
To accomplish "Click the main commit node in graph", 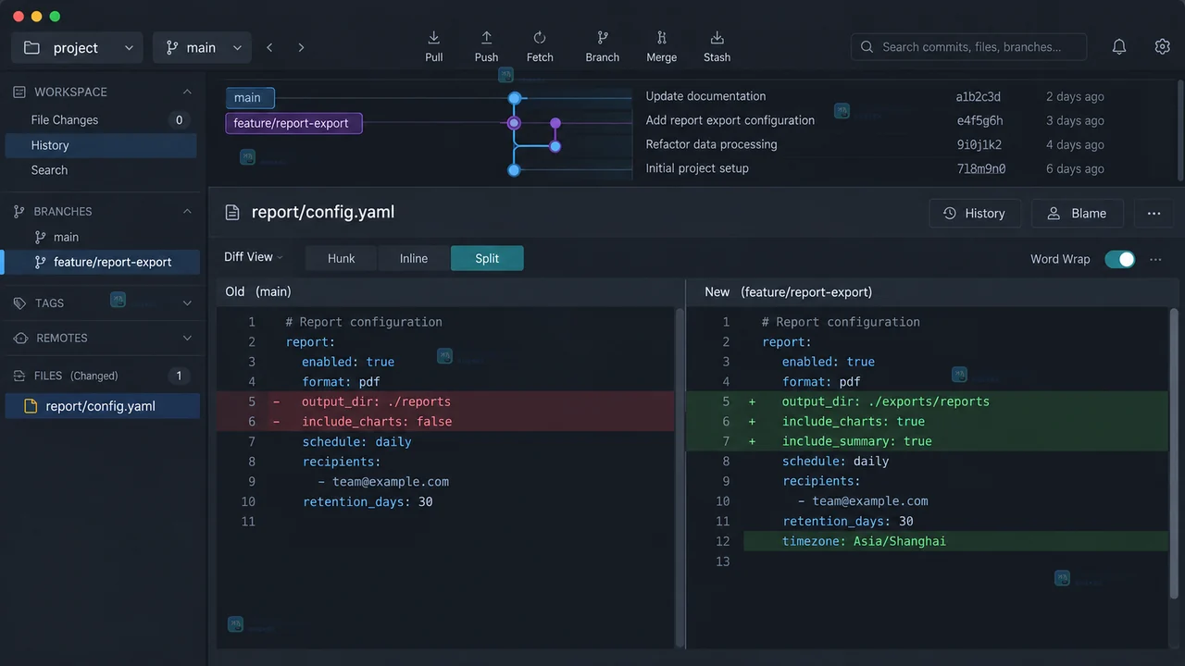I will coord(515,98).
